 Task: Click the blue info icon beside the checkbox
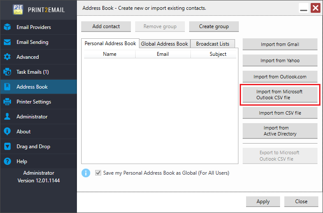coord(86,173)
